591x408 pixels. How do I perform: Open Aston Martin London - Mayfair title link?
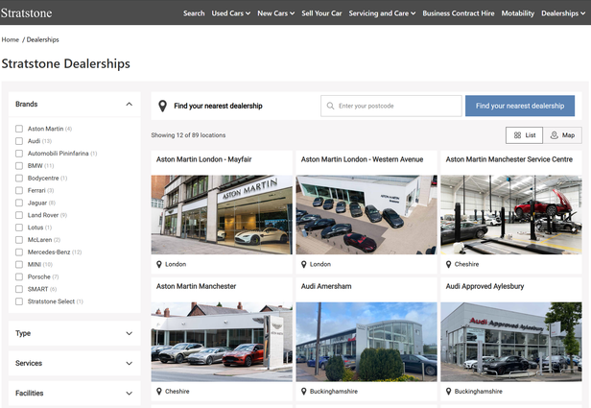(x=204, y=159)
